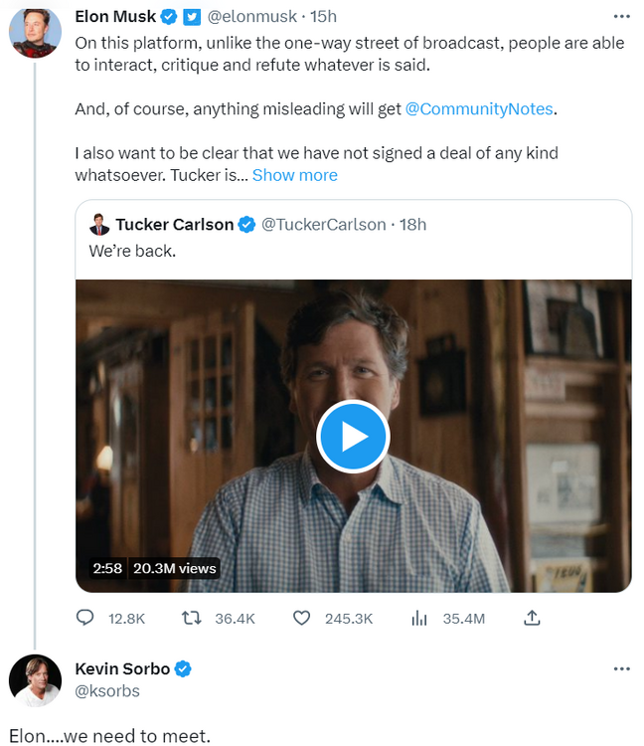Screen dimensions: 644x746
Task: Click the retweet icon
Action: pos(192,618)
